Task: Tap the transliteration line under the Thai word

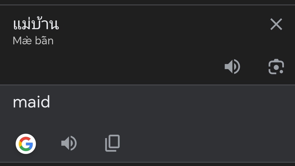Action: point(33,41)
